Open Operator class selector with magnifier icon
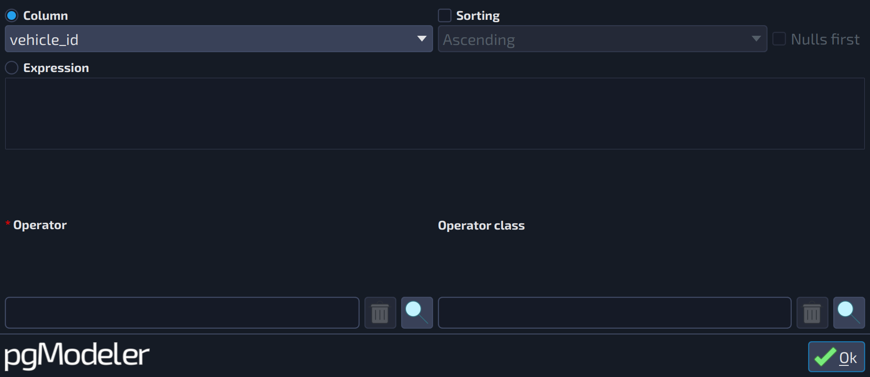The height and width of the screenshot is (377, 870). pyautogui.click(x=849, y=313)
